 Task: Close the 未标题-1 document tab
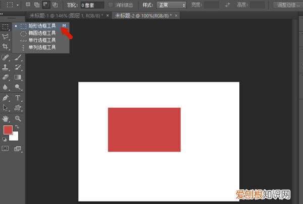(108, 16)
